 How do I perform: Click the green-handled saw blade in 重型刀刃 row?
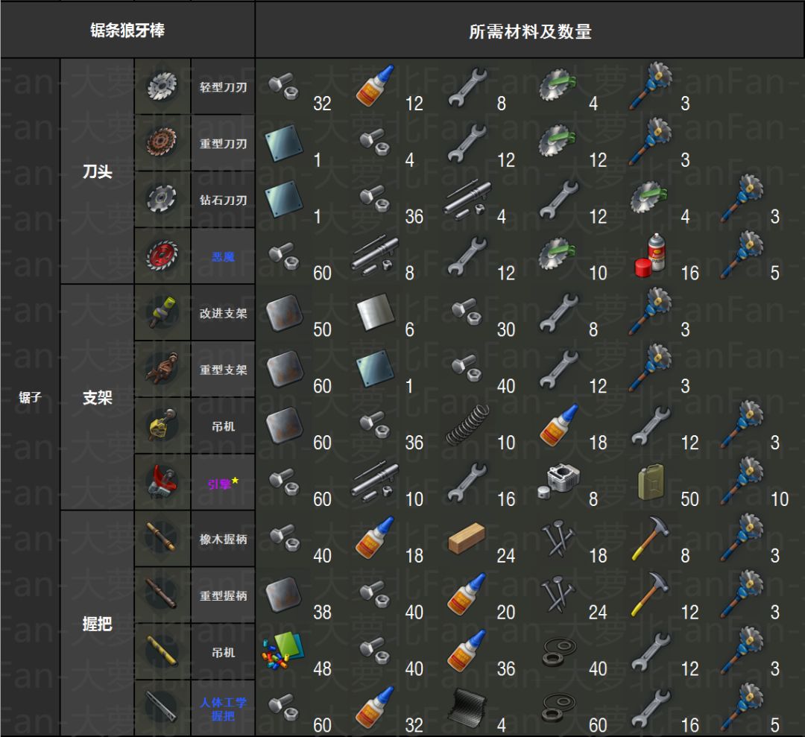pos(558,140)
